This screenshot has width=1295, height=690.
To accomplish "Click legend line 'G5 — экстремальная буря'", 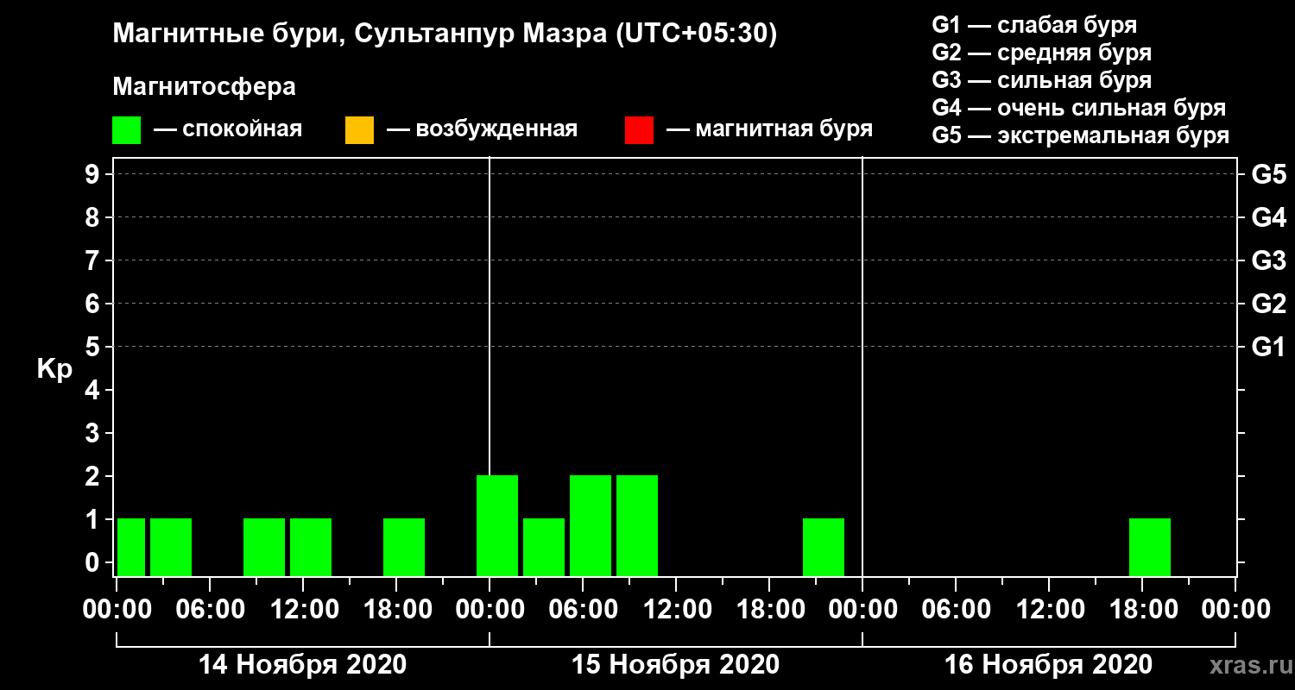I will (1081, 136).
